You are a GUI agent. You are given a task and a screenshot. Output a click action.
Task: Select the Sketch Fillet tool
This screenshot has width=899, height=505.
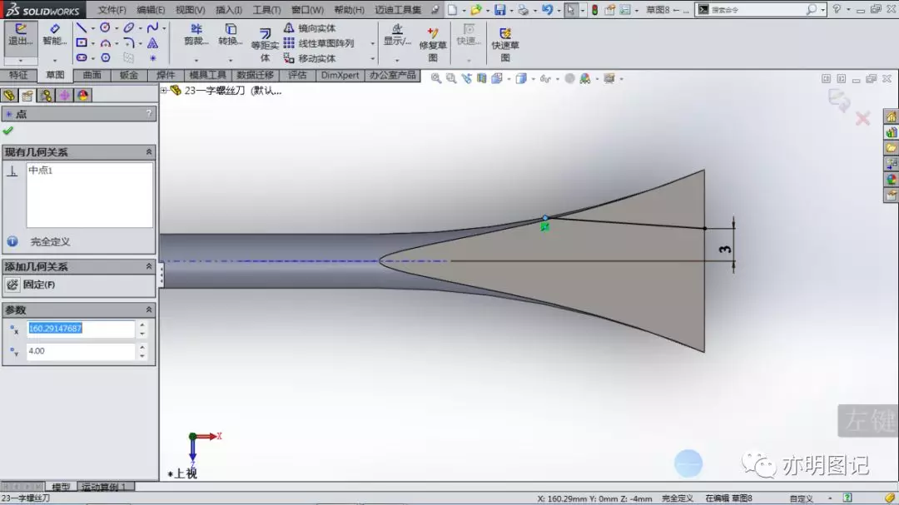[128, 43]
